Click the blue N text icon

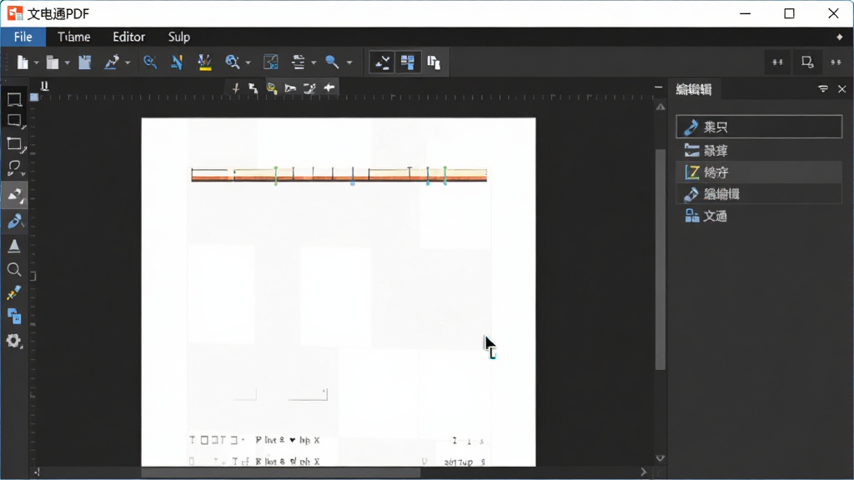[x=177, y=62]
